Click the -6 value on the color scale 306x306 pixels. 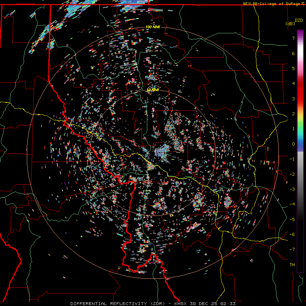click(x=292, y=235)
